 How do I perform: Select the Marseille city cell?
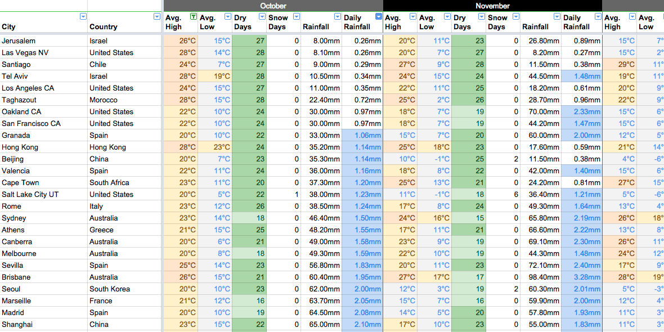click(44, 301)
